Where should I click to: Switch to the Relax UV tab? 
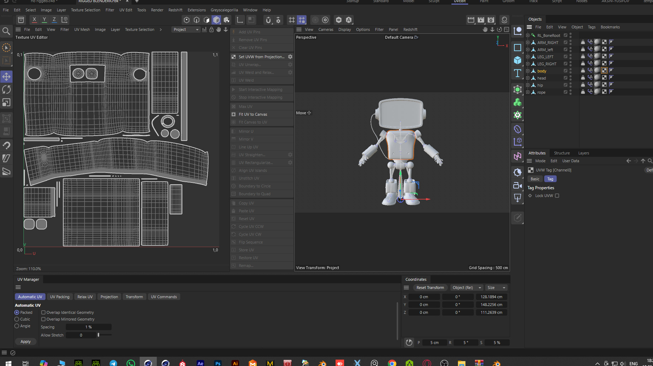pos(85,297)
